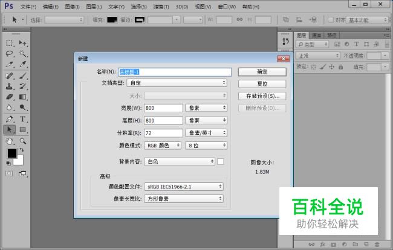Open the pixel aspect ratio dropdown

pyautogui.click(x=184, y=199)
